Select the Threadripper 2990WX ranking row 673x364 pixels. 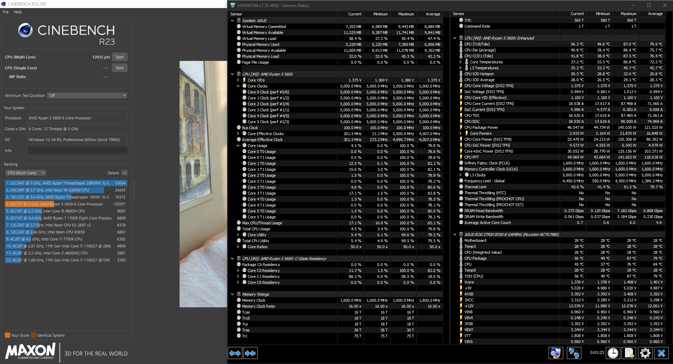point(66,183)
